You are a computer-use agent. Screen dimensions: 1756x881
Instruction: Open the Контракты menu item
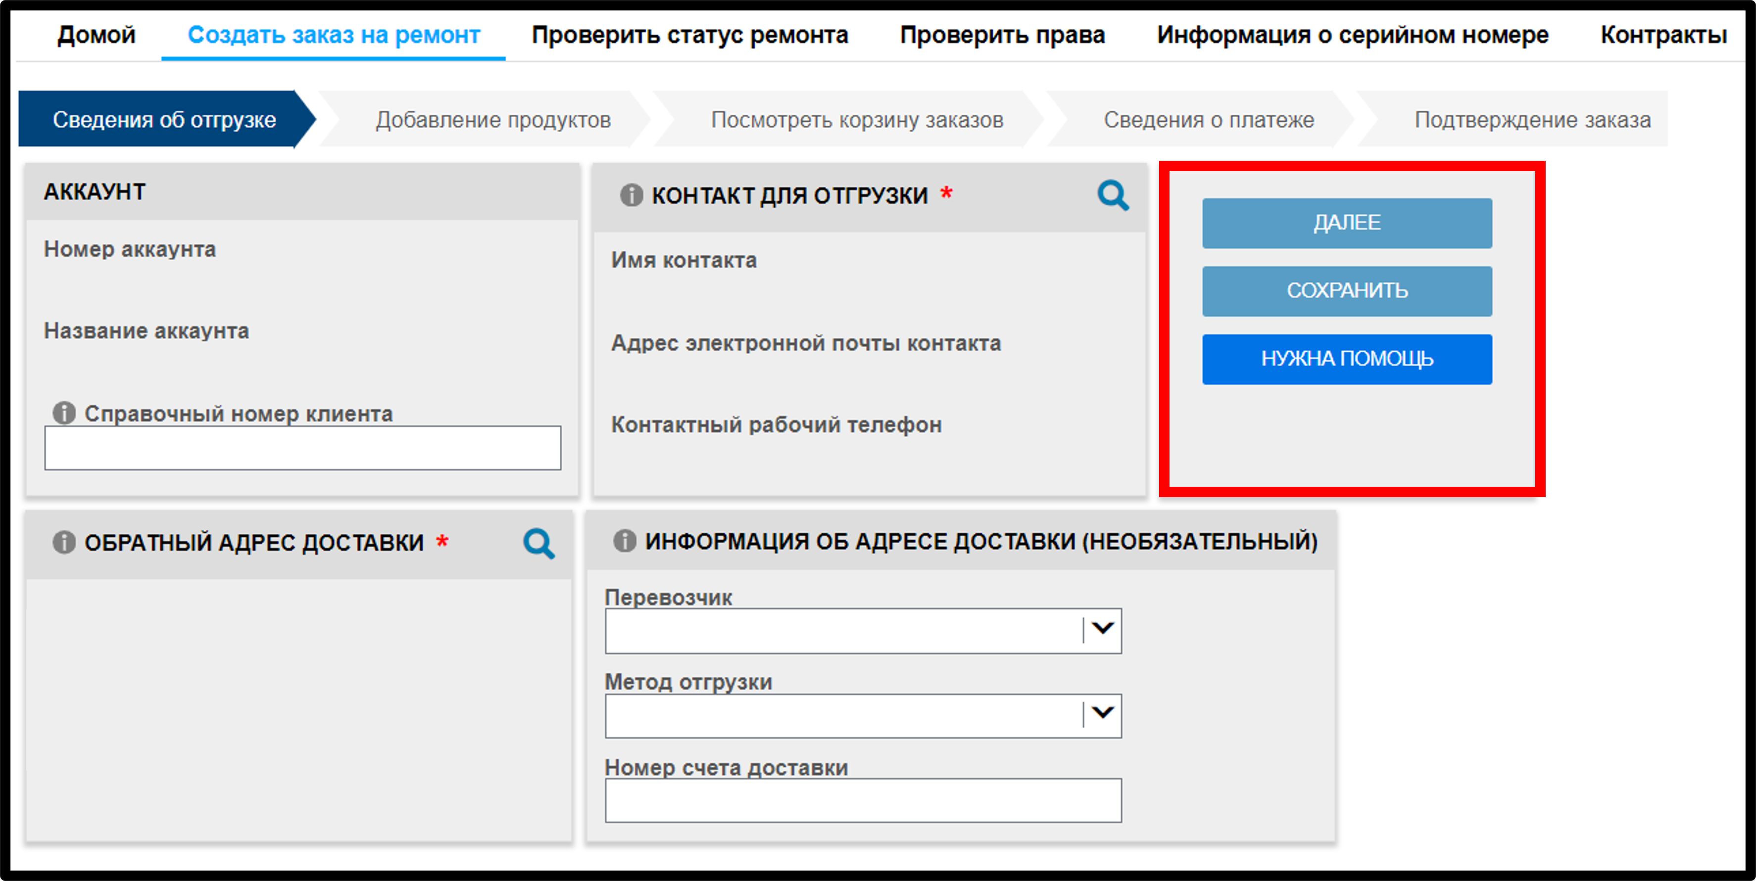[x=1663, y=35]
